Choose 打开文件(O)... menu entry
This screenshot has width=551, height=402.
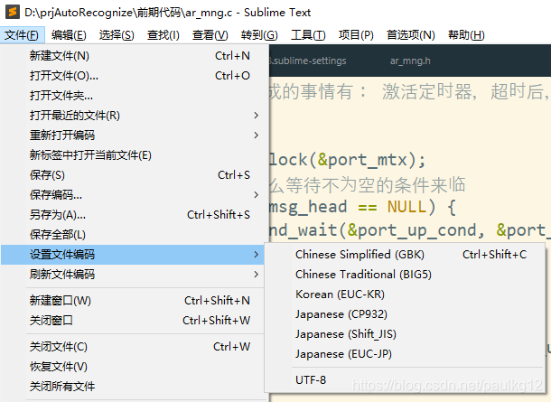pyautogui.click(x=133, y=76)
